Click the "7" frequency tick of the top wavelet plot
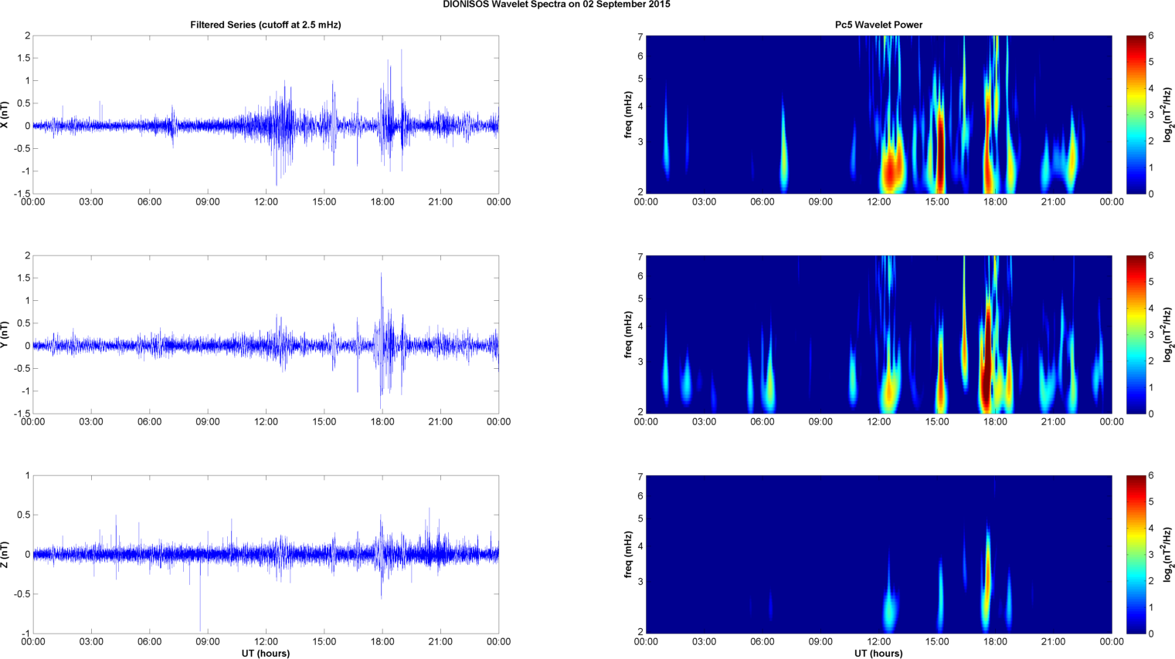This screenshot has height=659, width=1175. [640, 36]
